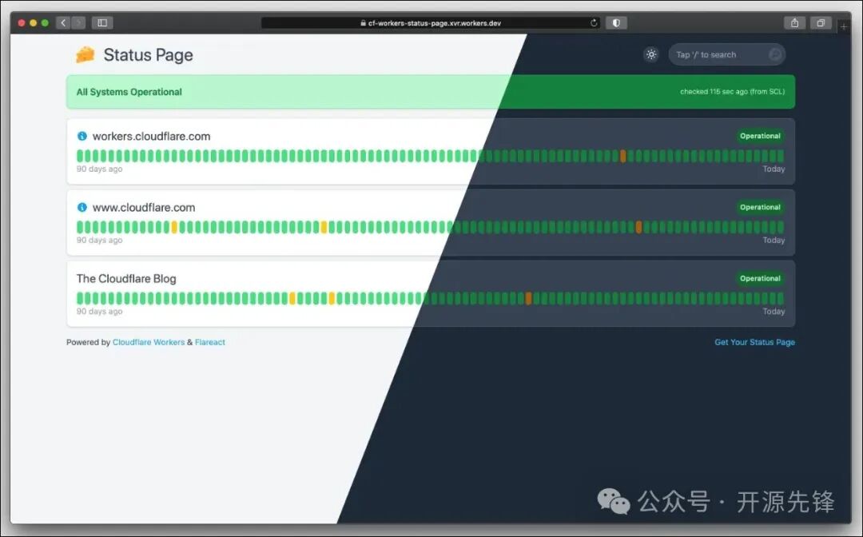The height and width of the screenshot is (537, 863).
Task: Click the cheese logo icon beside Status Page
Action: (86, 54)
